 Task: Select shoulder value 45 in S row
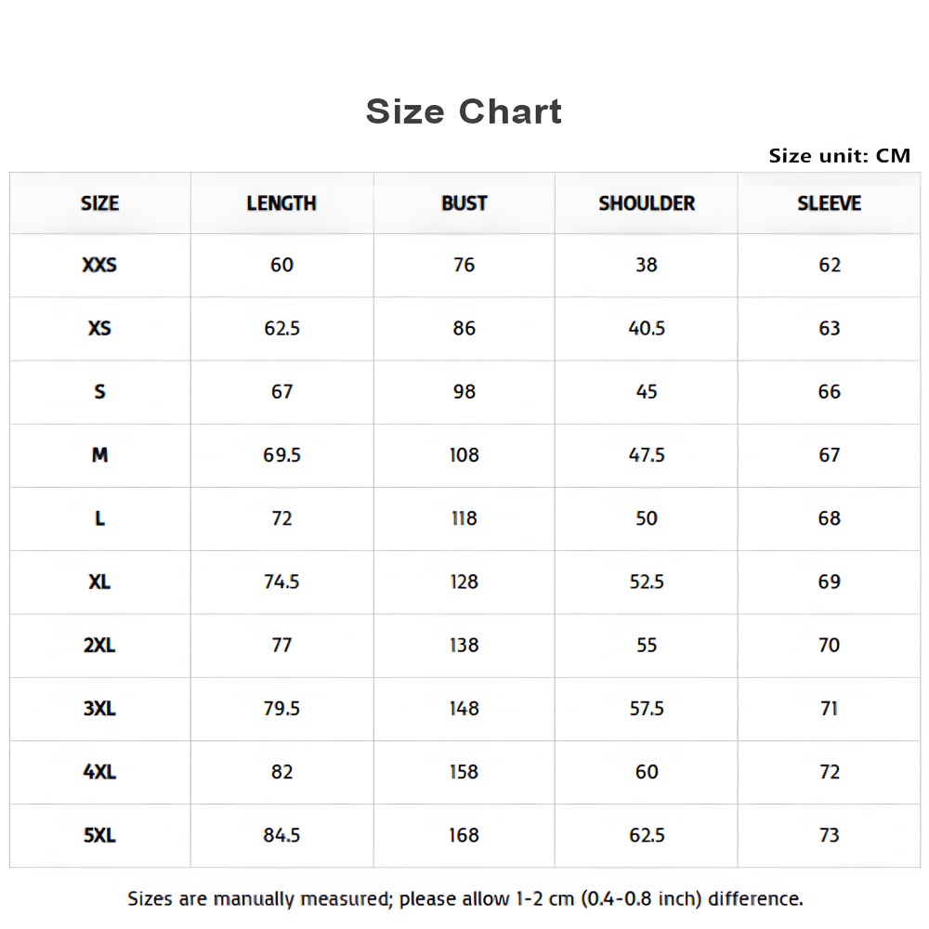tap(647, 392)
